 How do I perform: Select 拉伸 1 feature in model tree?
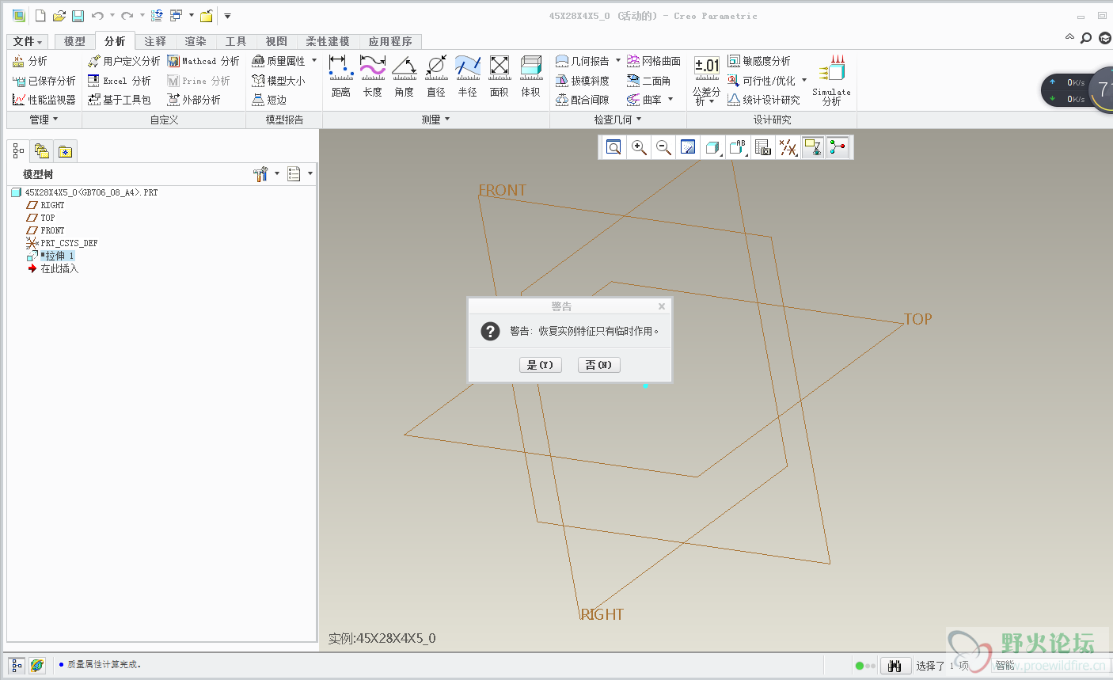(59, 256)
